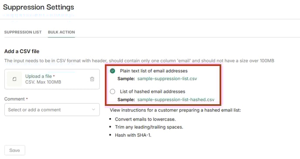Click the 'Add a CSV file' section heading
This screenshot has height=159, width=300.
tap(22, 51)
